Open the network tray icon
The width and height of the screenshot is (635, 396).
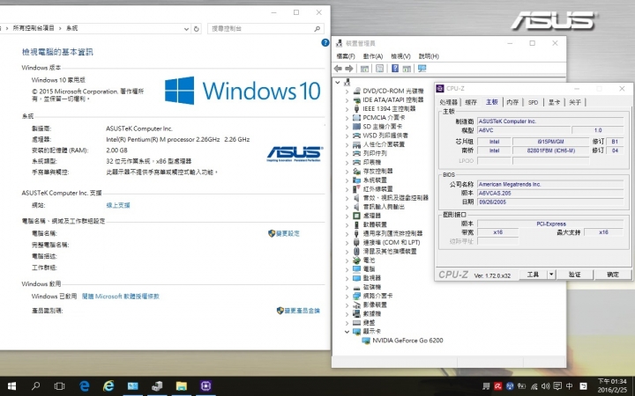(x=534, y=386)
